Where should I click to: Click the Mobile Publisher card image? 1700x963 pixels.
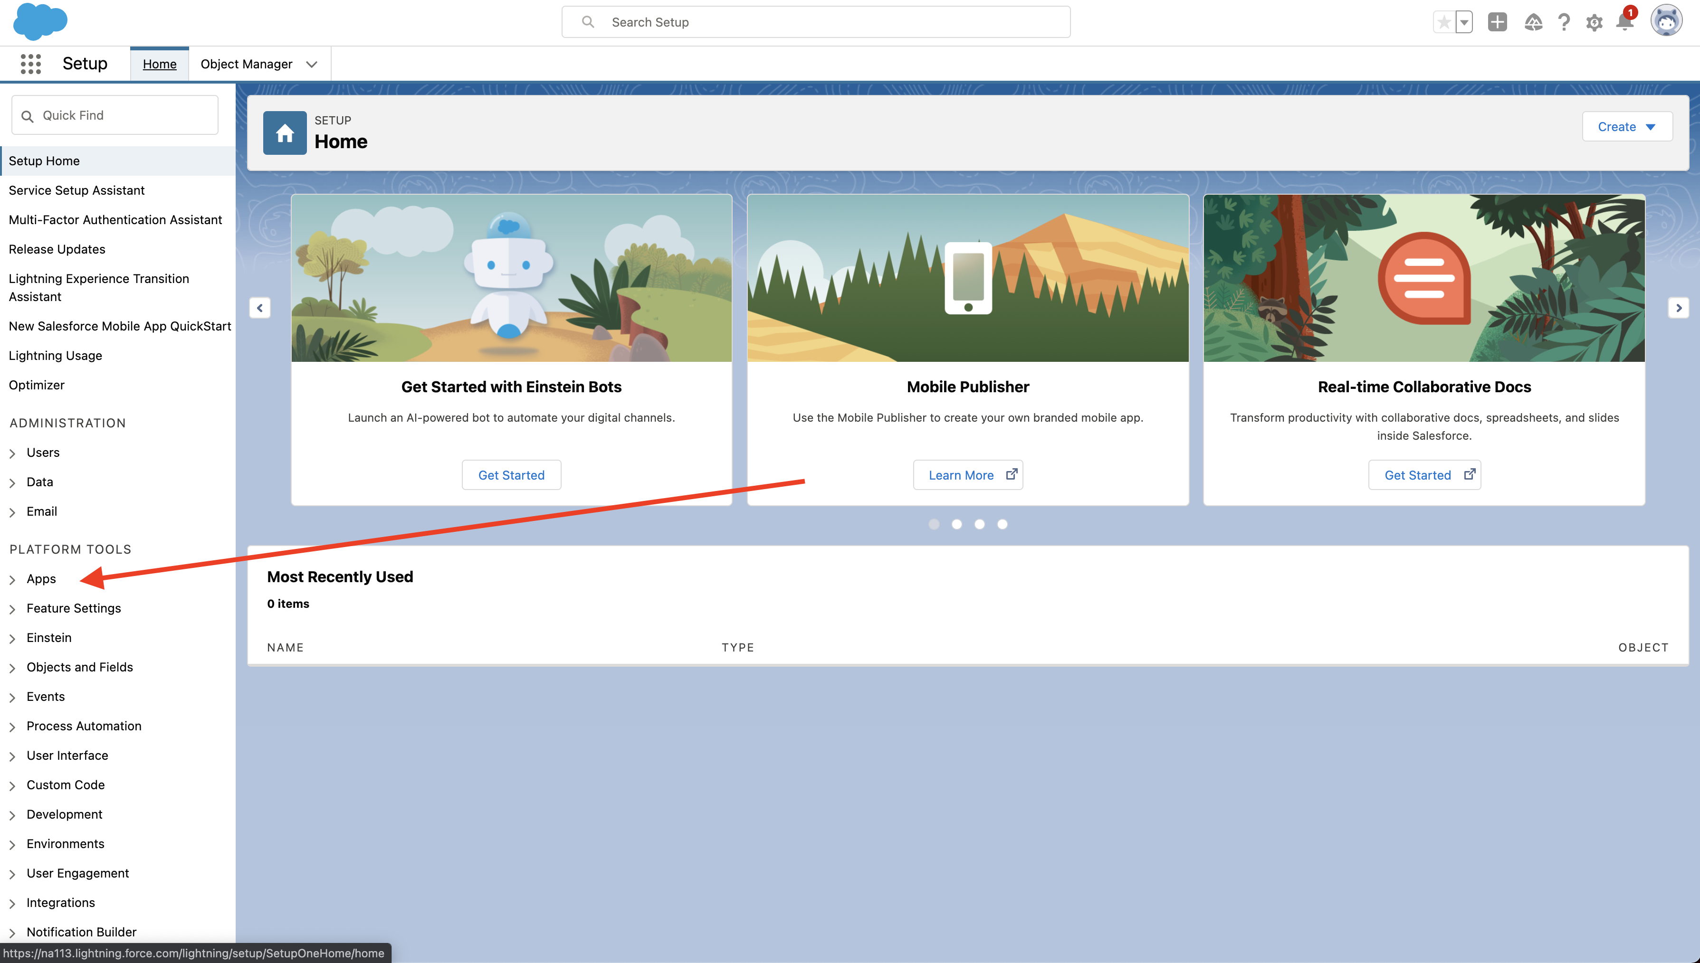967,278
